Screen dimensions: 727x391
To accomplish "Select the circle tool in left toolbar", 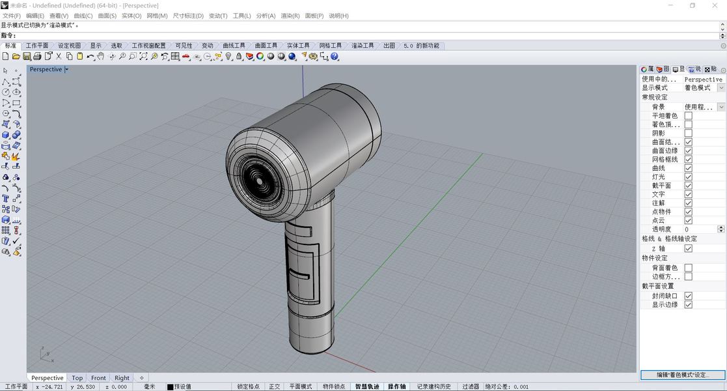I will [6, 93].
